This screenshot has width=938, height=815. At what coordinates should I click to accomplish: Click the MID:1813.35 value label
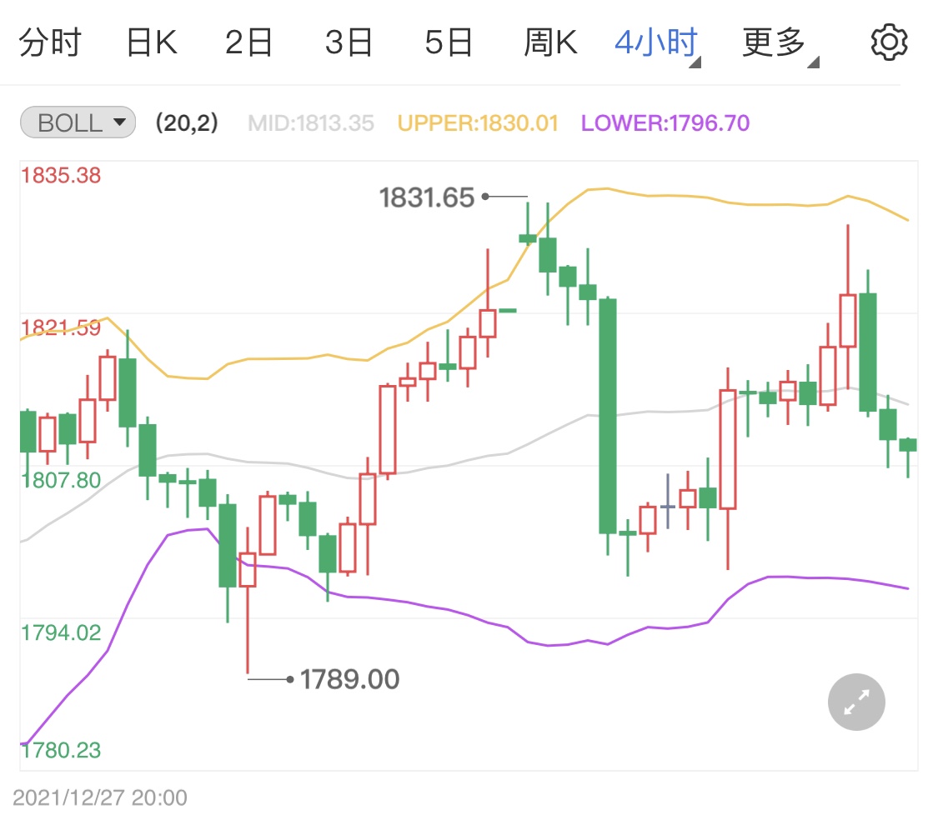(x=311, y=123)
